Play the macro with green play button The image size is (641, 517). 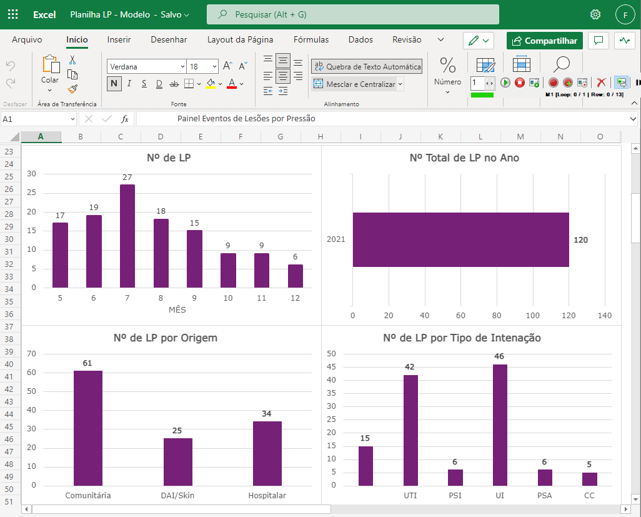(x=505, y=83)
